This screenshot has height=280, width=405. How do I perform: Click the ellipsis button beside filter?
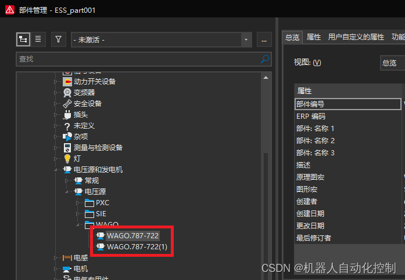pos(264,39)
